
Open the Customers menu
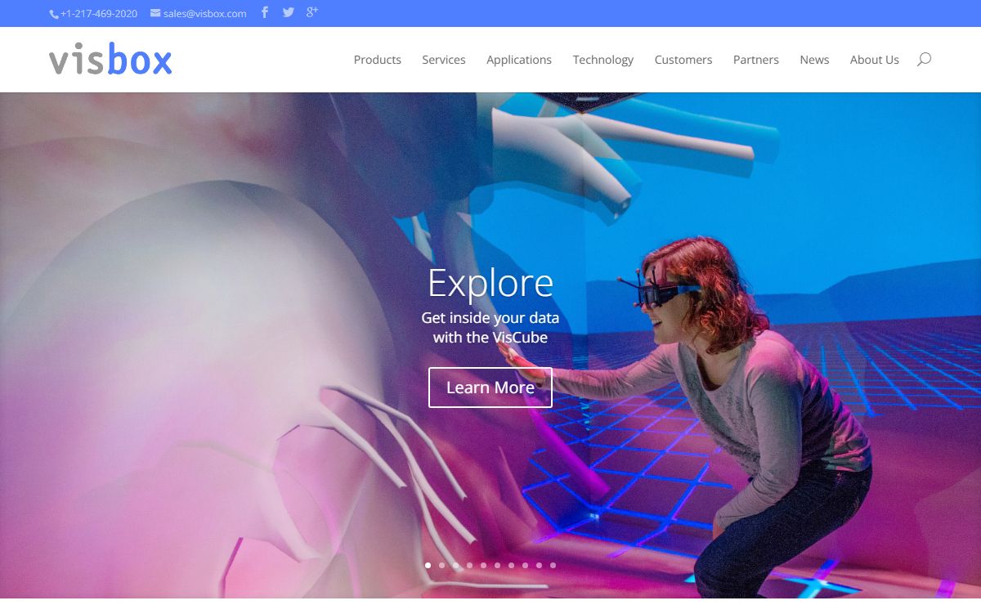click(683, 60)
